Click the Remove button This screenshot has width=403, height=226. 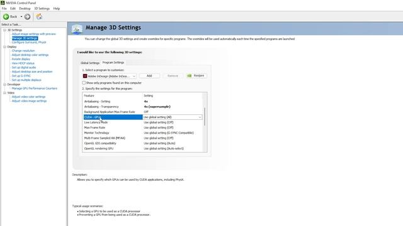[173, 76]
